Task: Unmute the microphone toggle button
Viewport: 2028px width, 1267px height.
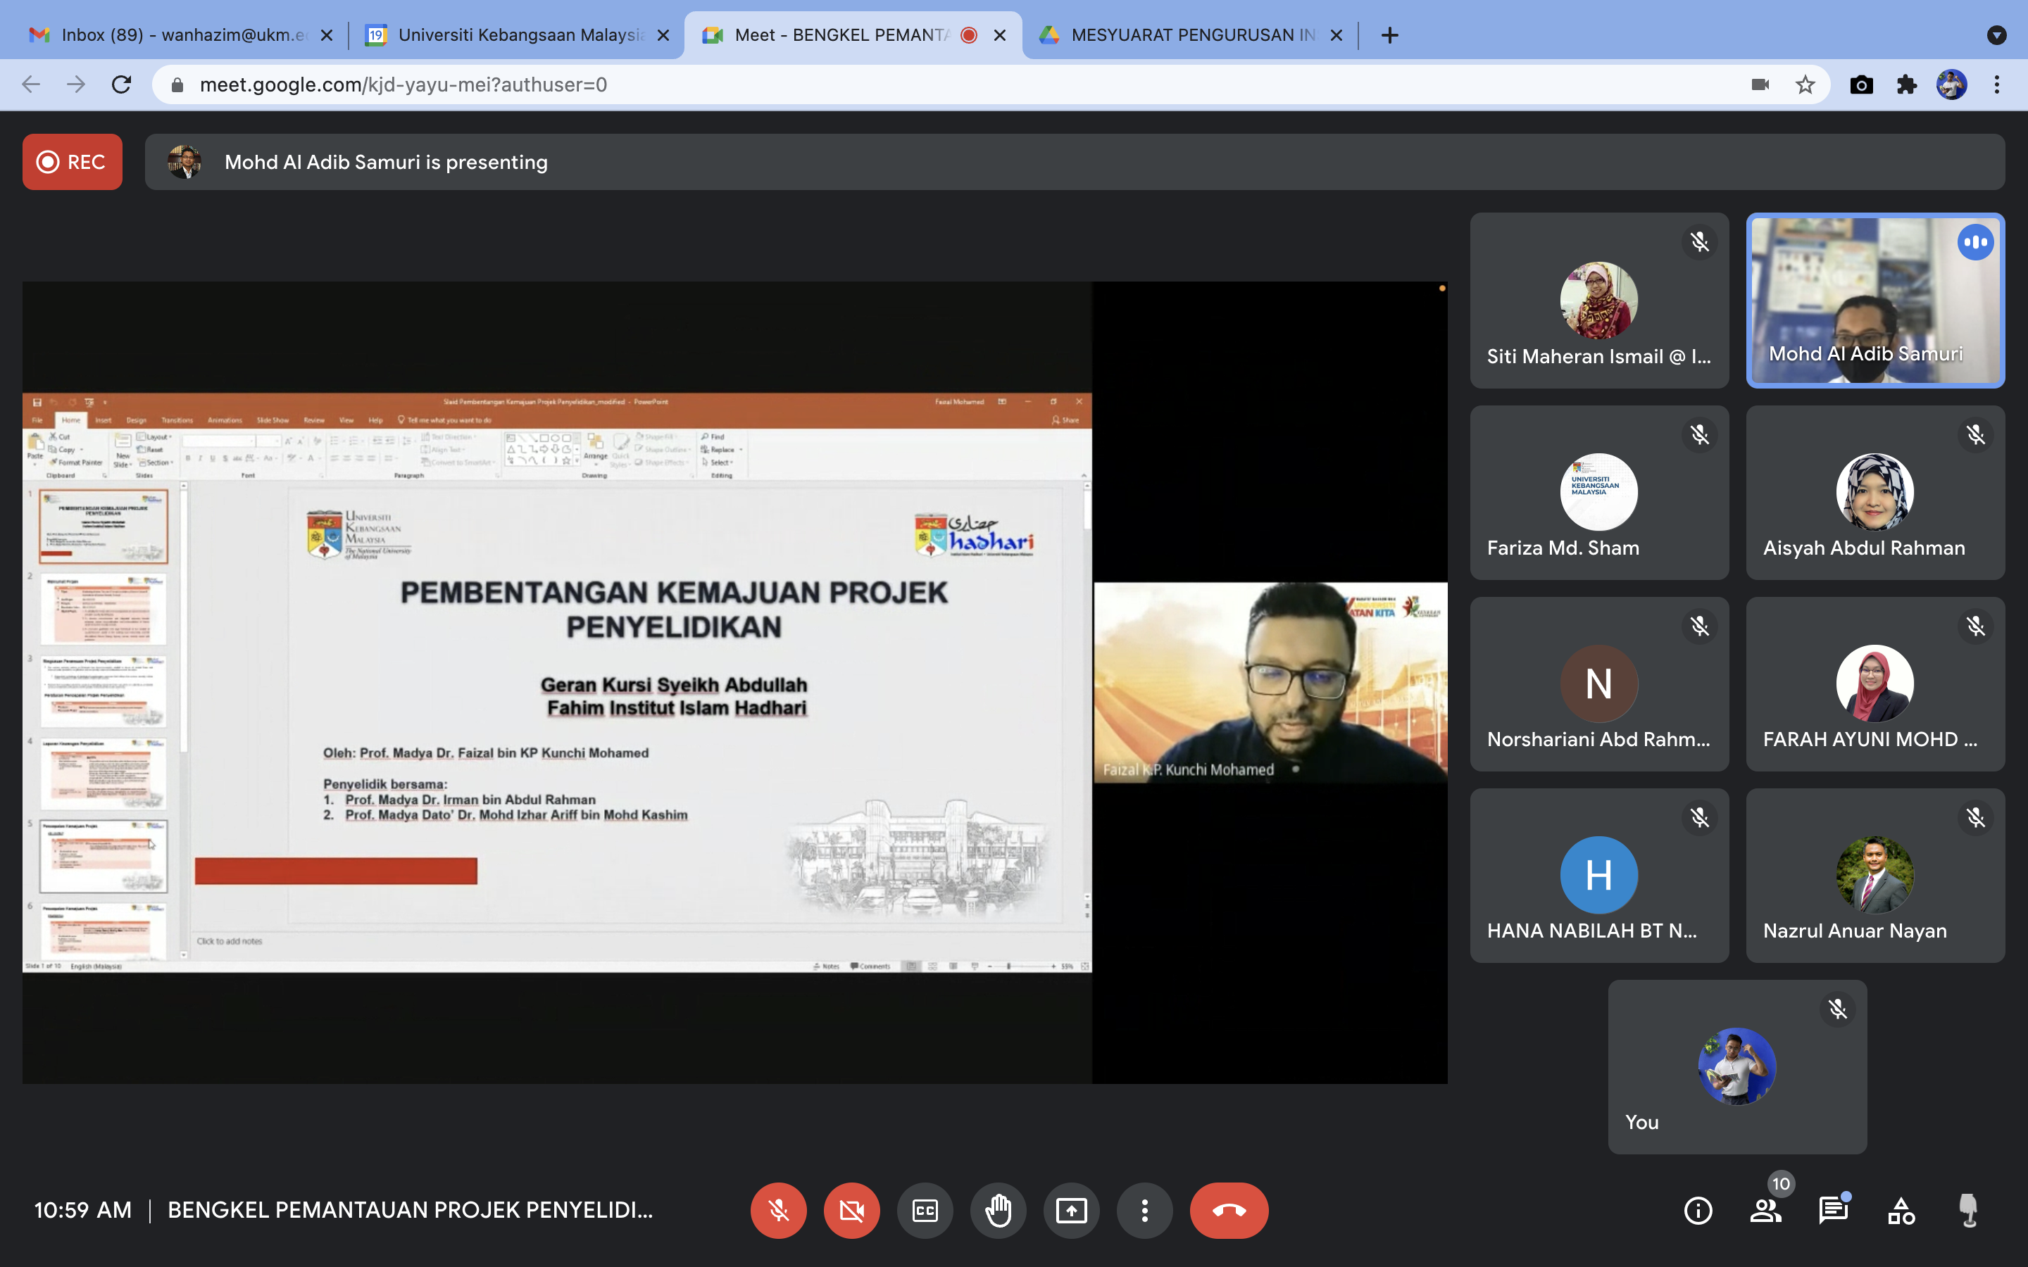Action: pos(779,1210)
